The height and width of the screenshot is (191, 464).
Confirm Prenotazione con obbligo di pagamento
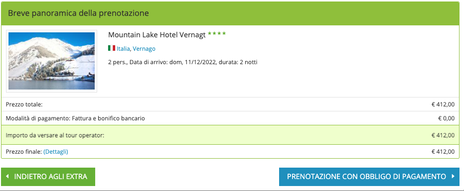tap(369, 177)
